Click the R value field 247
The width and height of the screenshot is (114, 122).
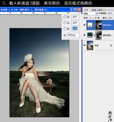(75, 17)
